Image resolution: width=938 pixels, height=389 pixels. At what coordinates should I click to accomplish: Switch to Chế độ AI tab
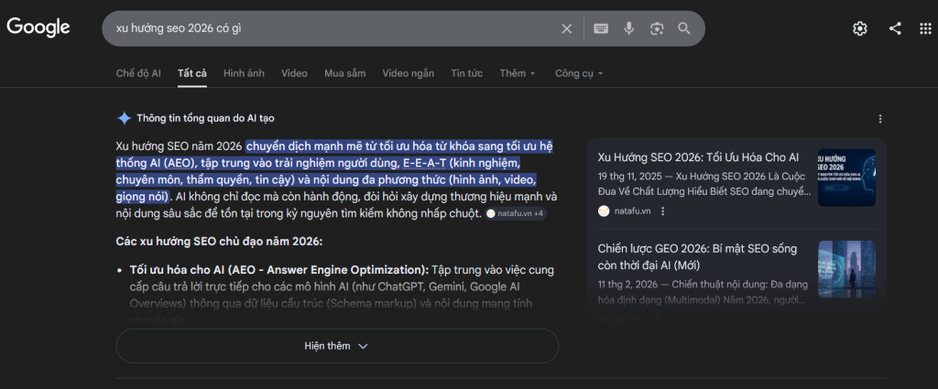(x=138, y=73)
